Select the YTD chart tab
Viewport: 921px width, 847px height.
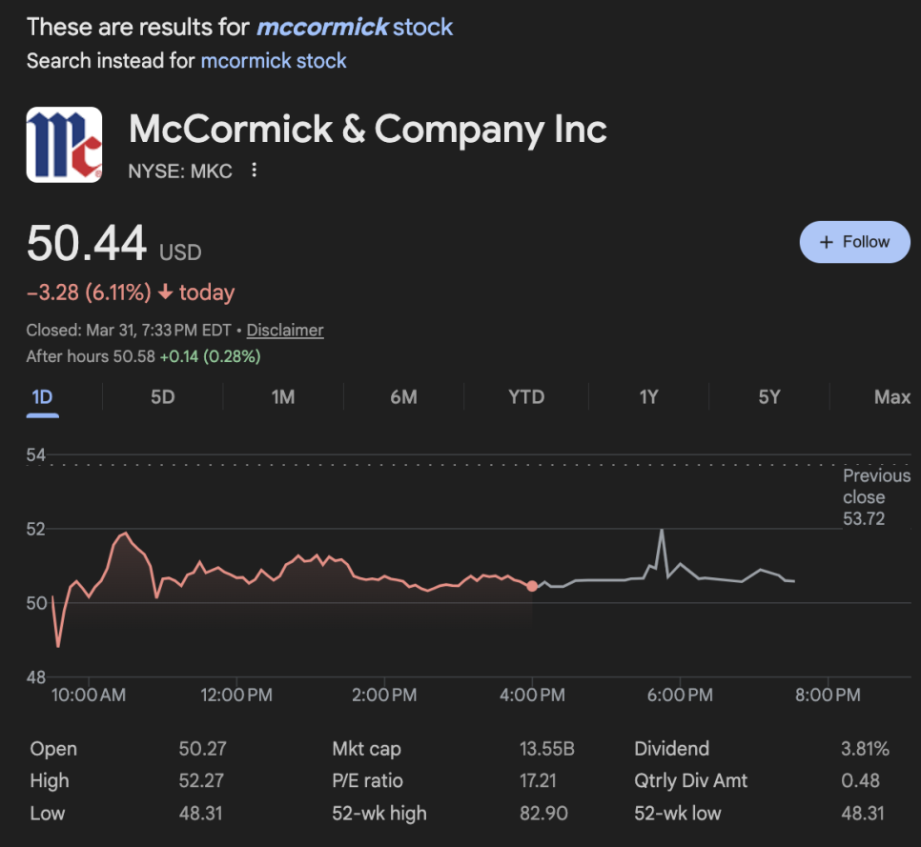tap(526, 397)
